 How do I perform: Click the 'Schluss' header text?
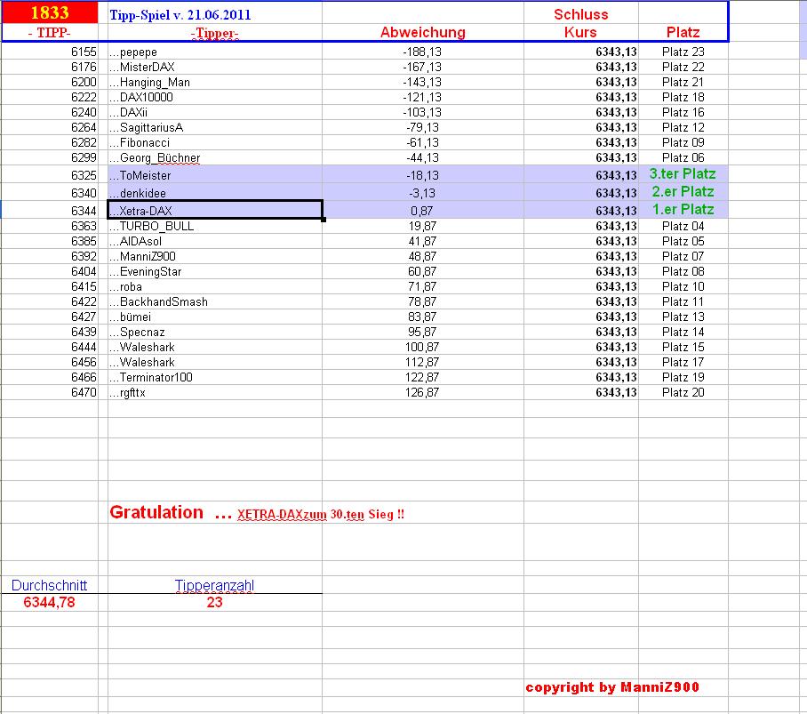click(580, 14)
